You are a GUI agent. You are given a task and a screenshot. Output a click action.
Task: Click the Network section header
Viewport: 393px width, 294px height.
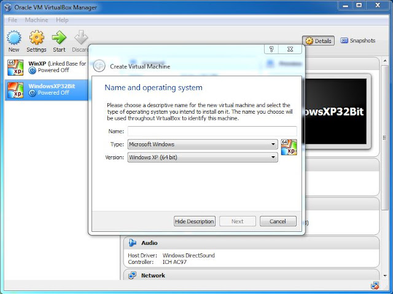(251, 275)
